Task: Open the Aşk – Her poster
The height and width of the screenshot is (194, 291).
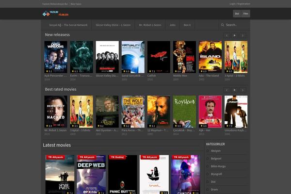Action: pyautogui.click(x=210, y=112)
